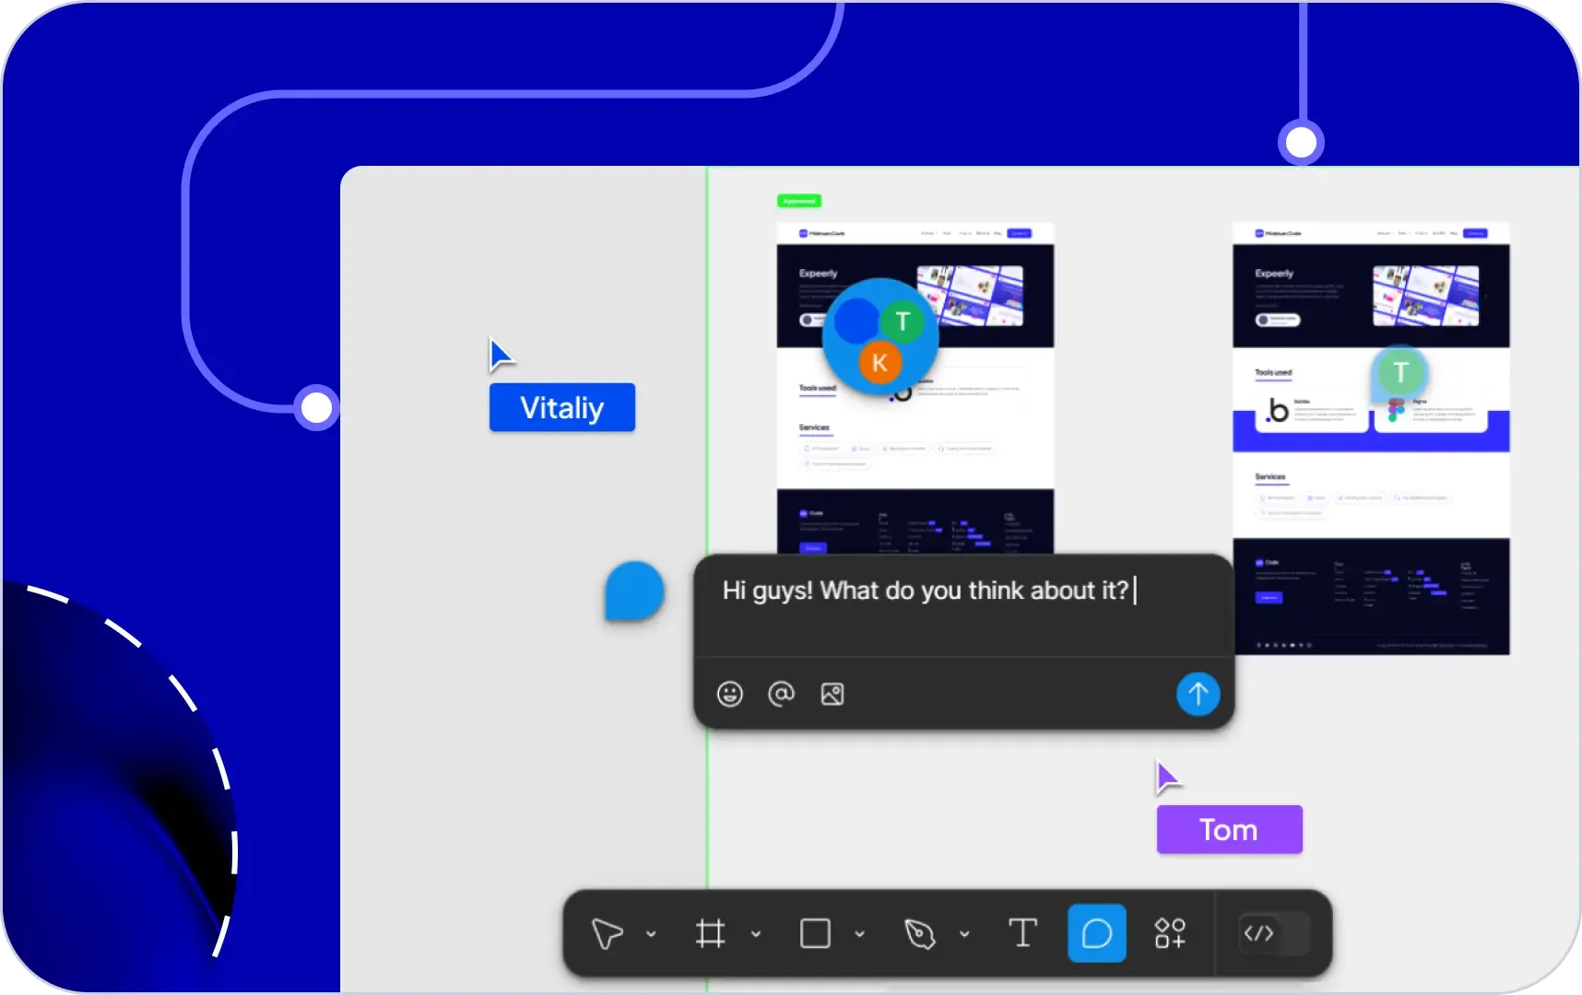Click the blue comment pin bubble
The width and height of the screenshot is (1582, 995).
tap(634, 591)
